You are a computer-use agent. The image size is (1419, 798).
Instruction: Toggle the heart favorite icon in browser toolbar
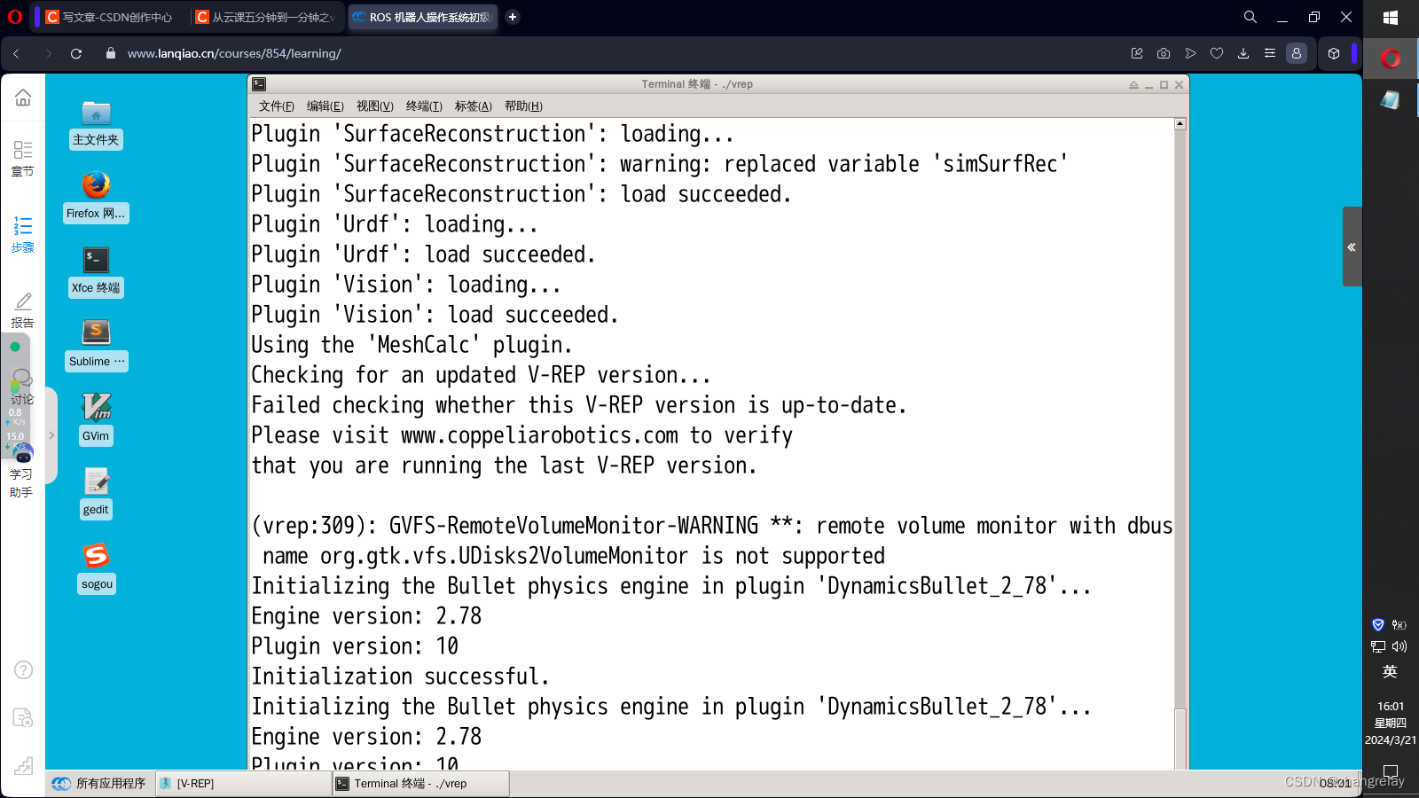(x=1217, y=53)
